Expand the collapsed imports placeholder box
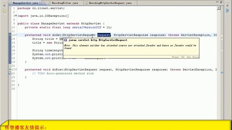This screenshot has width=232, height=130. tap(68, 16)
